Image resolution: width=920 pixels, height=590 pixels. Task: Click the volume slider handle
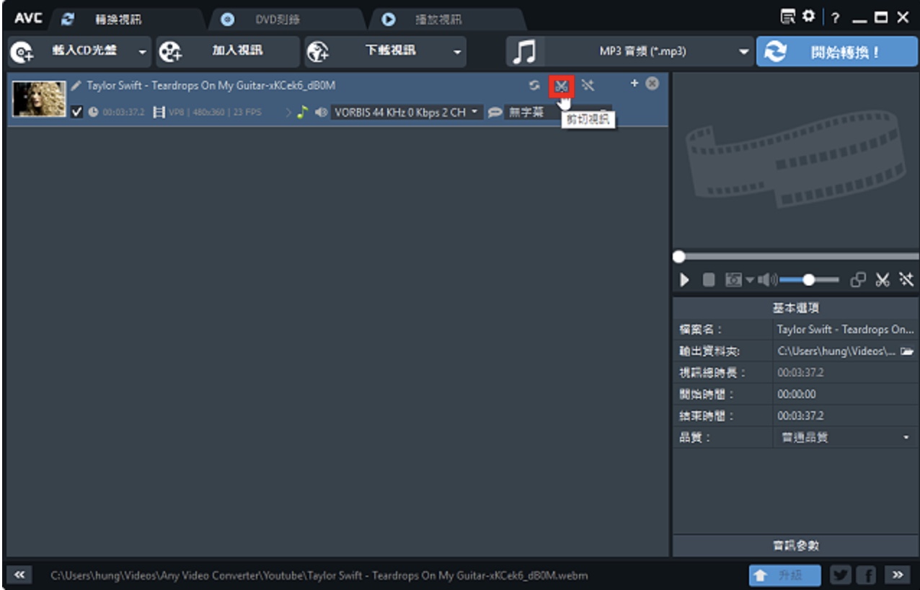click(x=809, y=280)
